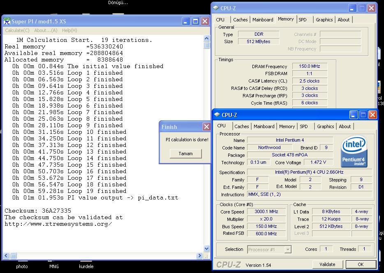The image size is (384, 273).
Task: Open the kurdele desktop icon
Action: pyautogui.click(x=86, y=266)
